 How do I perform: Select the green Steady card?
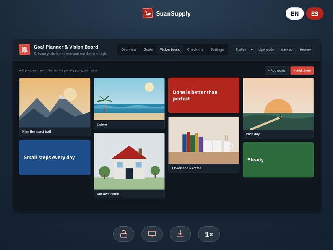coord(278,160)
